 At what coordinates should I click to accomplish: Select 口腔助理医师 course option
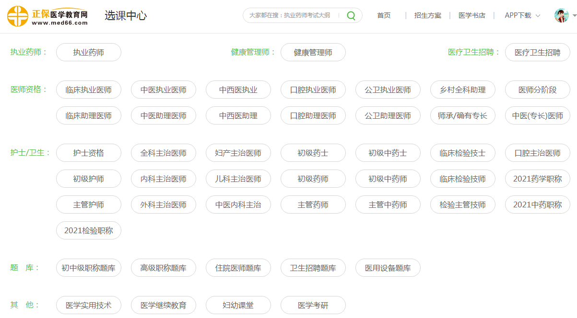(313, 115)
